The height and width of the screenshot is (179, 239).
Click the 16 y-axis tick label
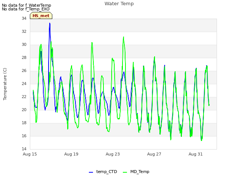tap(24, 136)
